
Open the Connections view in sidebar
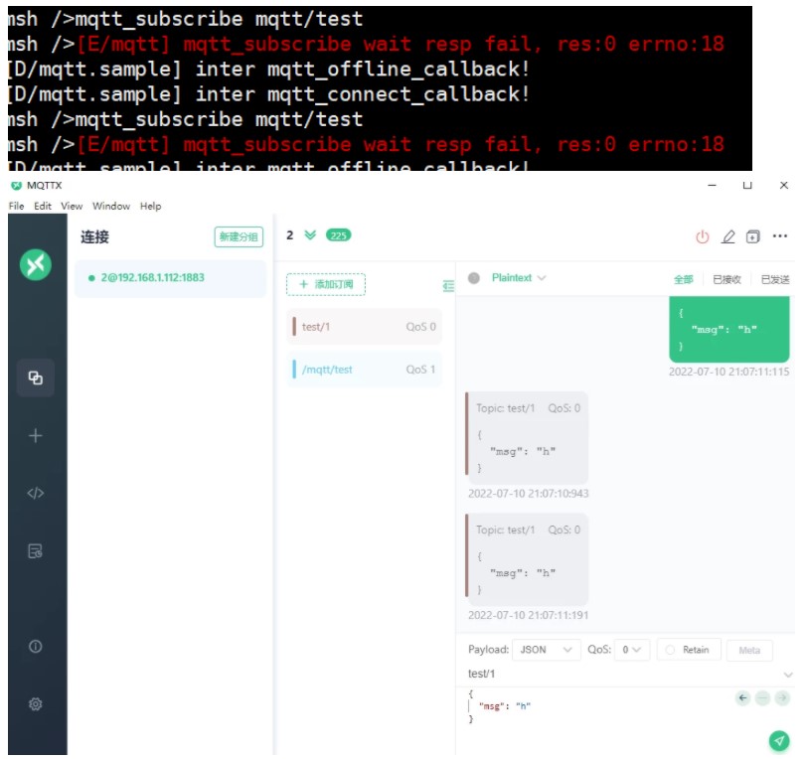[x=36, y=378]
